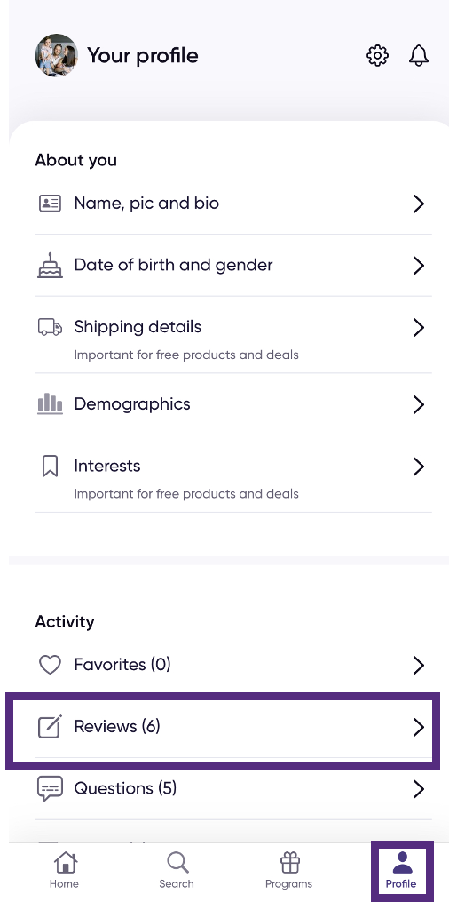Expand the Questions (5) chevron arrow
449x910 pixels.
pos(418,789)
